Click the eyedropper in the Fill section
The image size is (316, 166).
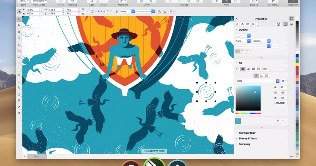[x=277, y=121]
